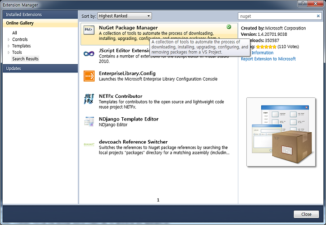Select the Templates category
Image resolution: width=326 pixels, height=225 pixels.
tap(21, 46)
